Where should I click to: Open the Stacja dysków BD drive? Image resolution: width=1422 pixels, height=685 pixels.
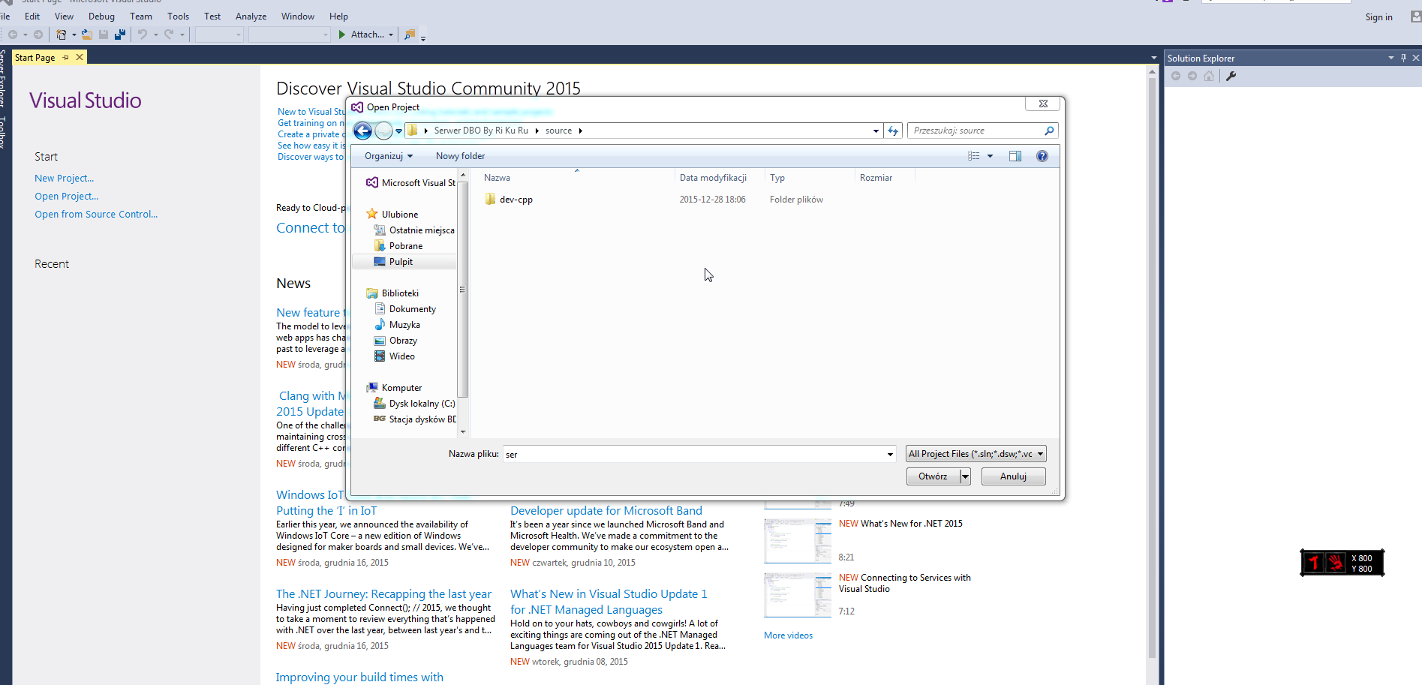415,419
